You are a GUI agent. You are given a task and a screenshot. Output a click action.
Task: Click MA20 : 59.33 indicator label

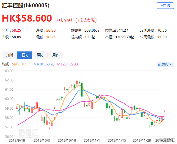68,64
